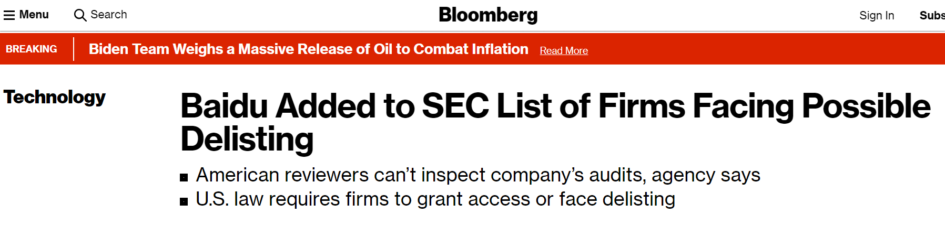Click the BREAKING label in red banner
The height and width of the screenshot is (225, 945).
tap(32, 49)
